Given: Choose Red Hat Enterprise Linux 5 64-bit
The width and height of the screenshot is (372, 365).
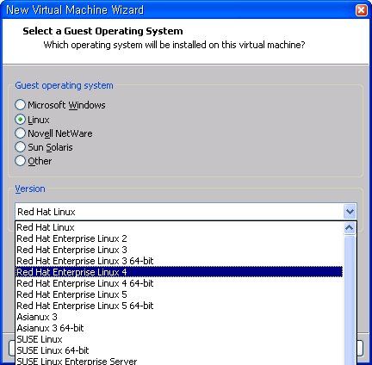Looking at the screenshot, I should pos(179,306).
